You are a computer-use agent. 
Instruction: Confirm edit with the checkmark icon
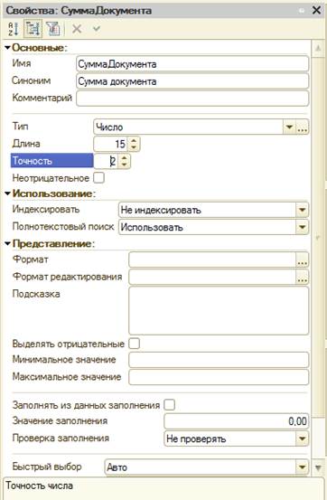coord(97,29)
